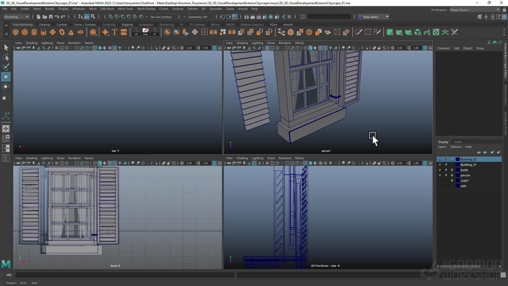Screen dimensions: 508x286
Task: Toggle visibility V of person layer
Action: [439, 175]
